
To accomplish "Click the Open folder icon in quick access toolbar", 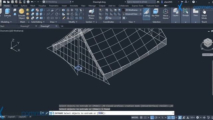I will pos(8,2).
